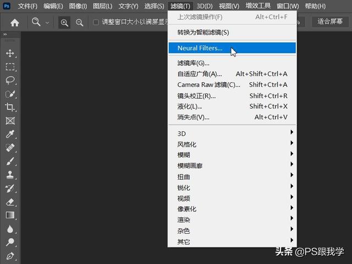
Task: Expand the 模糊画廊 submenu
Action: 232,166
